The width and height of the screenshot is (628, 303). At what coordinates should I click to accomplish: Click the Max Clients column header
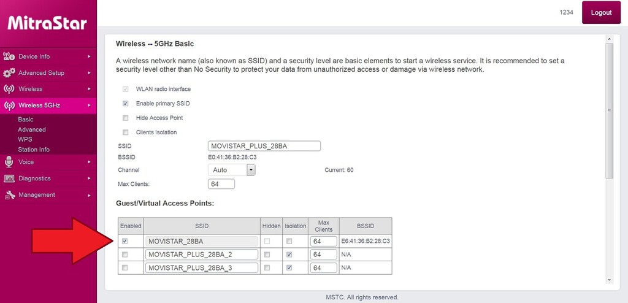pos(324,226)
